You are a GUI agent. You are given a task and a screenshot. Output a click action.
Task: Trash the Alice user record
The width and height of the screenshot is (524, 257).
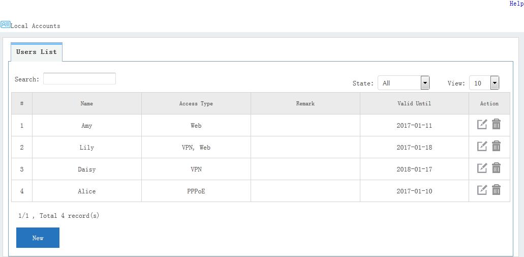coord(497,190)
